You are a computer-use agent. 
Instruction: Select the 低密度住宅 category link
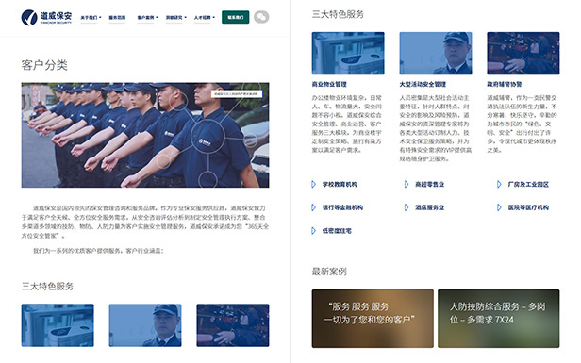337,231
